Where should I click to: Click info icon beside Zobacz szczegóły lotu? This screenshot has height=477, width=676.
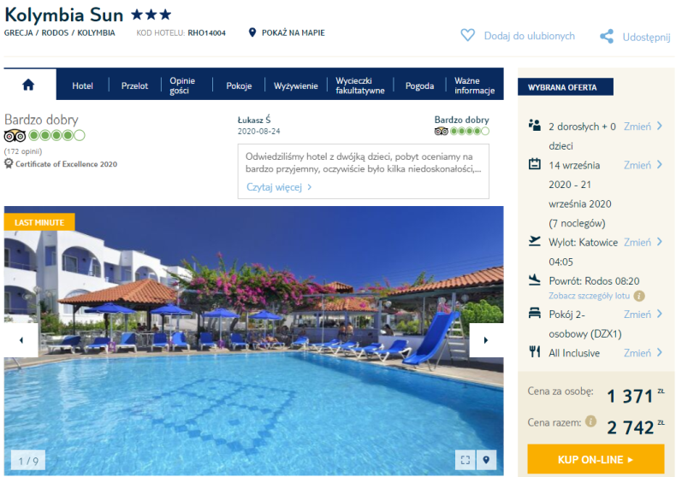(639, 296)
